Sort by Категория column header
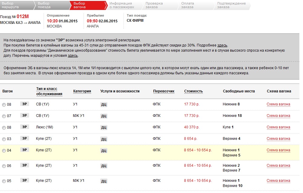 [x=82, y=91]
